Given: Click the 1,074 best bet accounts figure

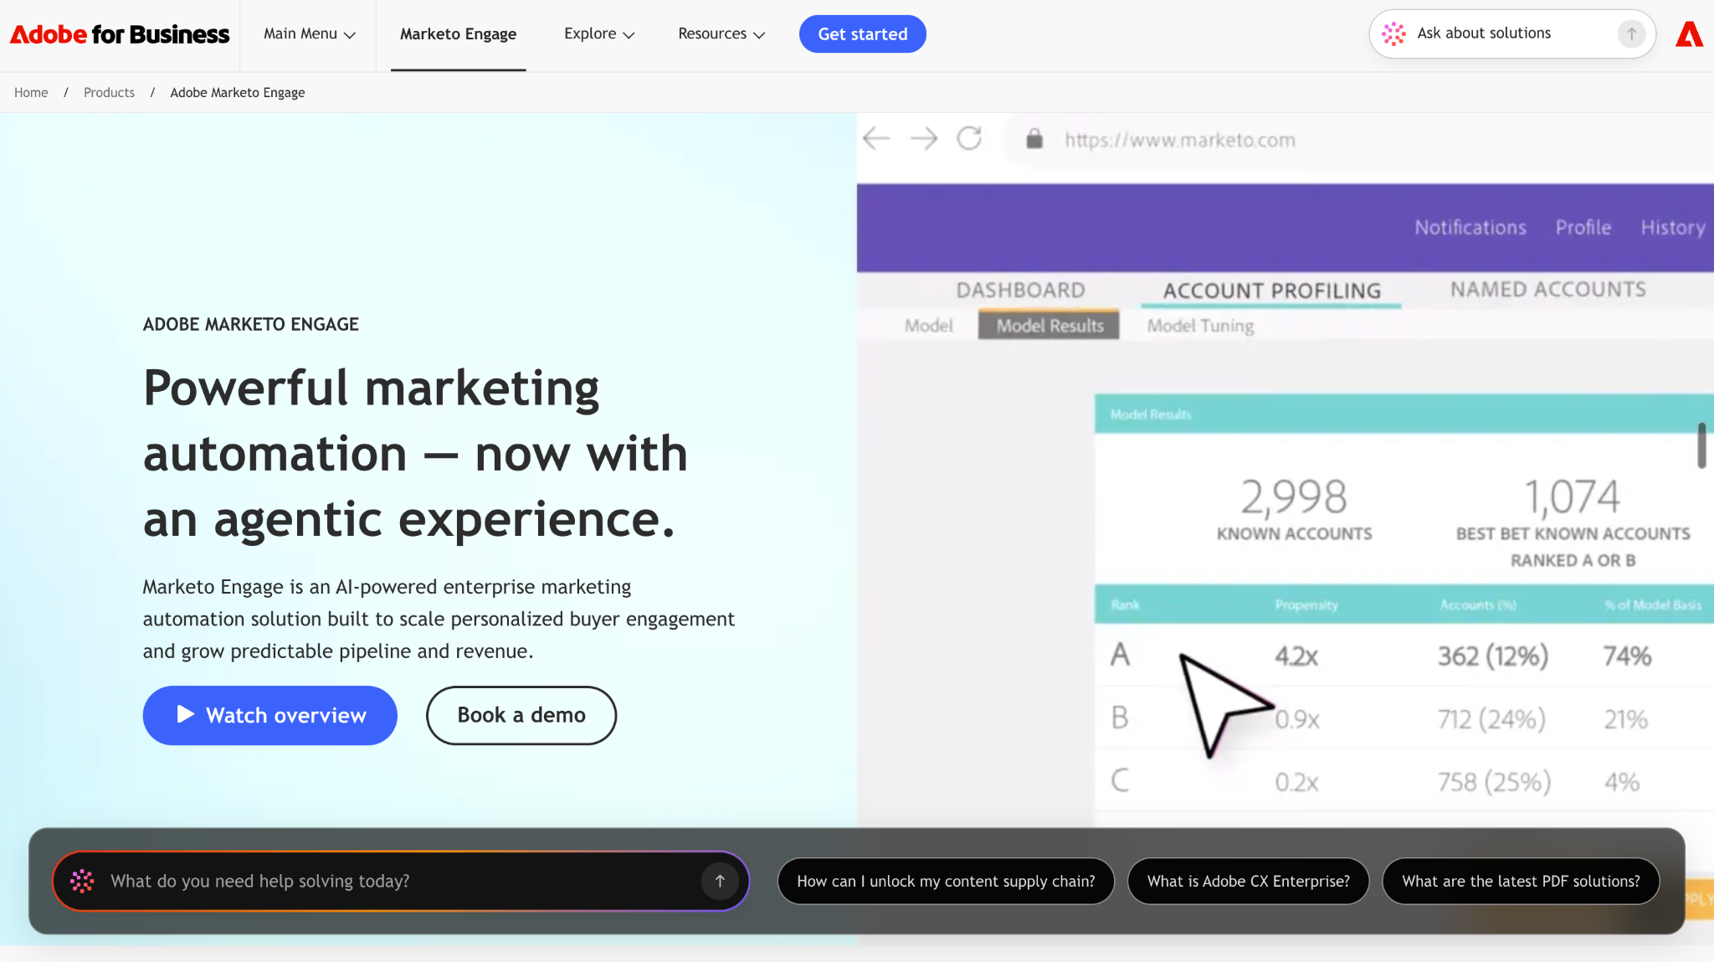Looking at the screenshot, I should 1572,496.
